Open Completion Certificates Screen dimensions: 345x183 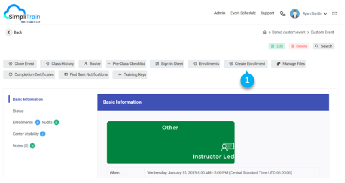[x=29, y=74]
